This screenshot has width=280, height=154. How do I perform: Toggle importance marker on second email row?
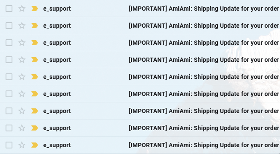34,26
